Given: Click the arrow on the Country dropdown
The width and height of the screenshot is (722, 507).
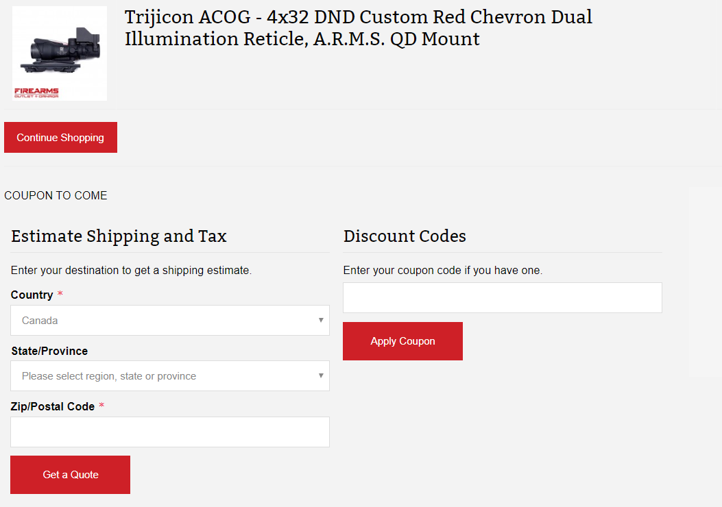Looking at the screenshot, I should pyautogui.click(x=321, y=320).
